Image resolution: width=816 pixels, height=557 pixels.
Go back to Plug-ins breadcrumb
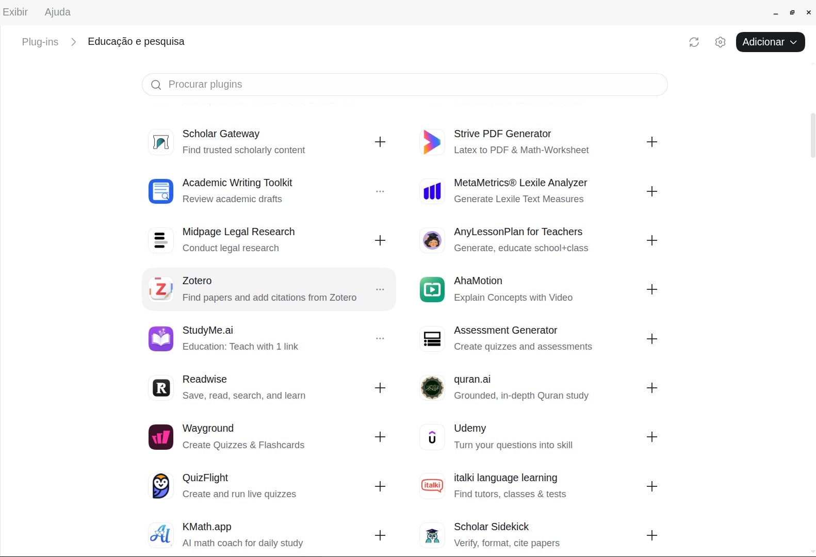click(x=40, y=42)
